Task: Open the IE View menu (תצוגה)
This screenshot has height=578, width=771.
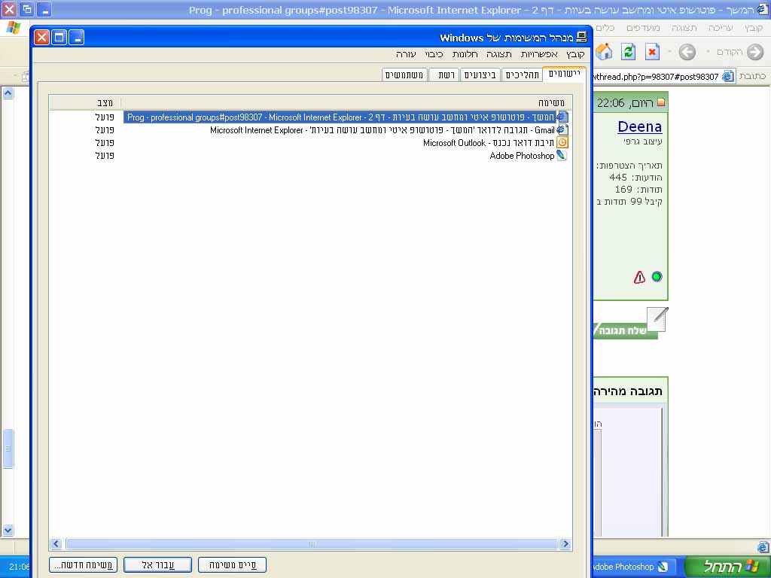Action: [x=684, y=28]
